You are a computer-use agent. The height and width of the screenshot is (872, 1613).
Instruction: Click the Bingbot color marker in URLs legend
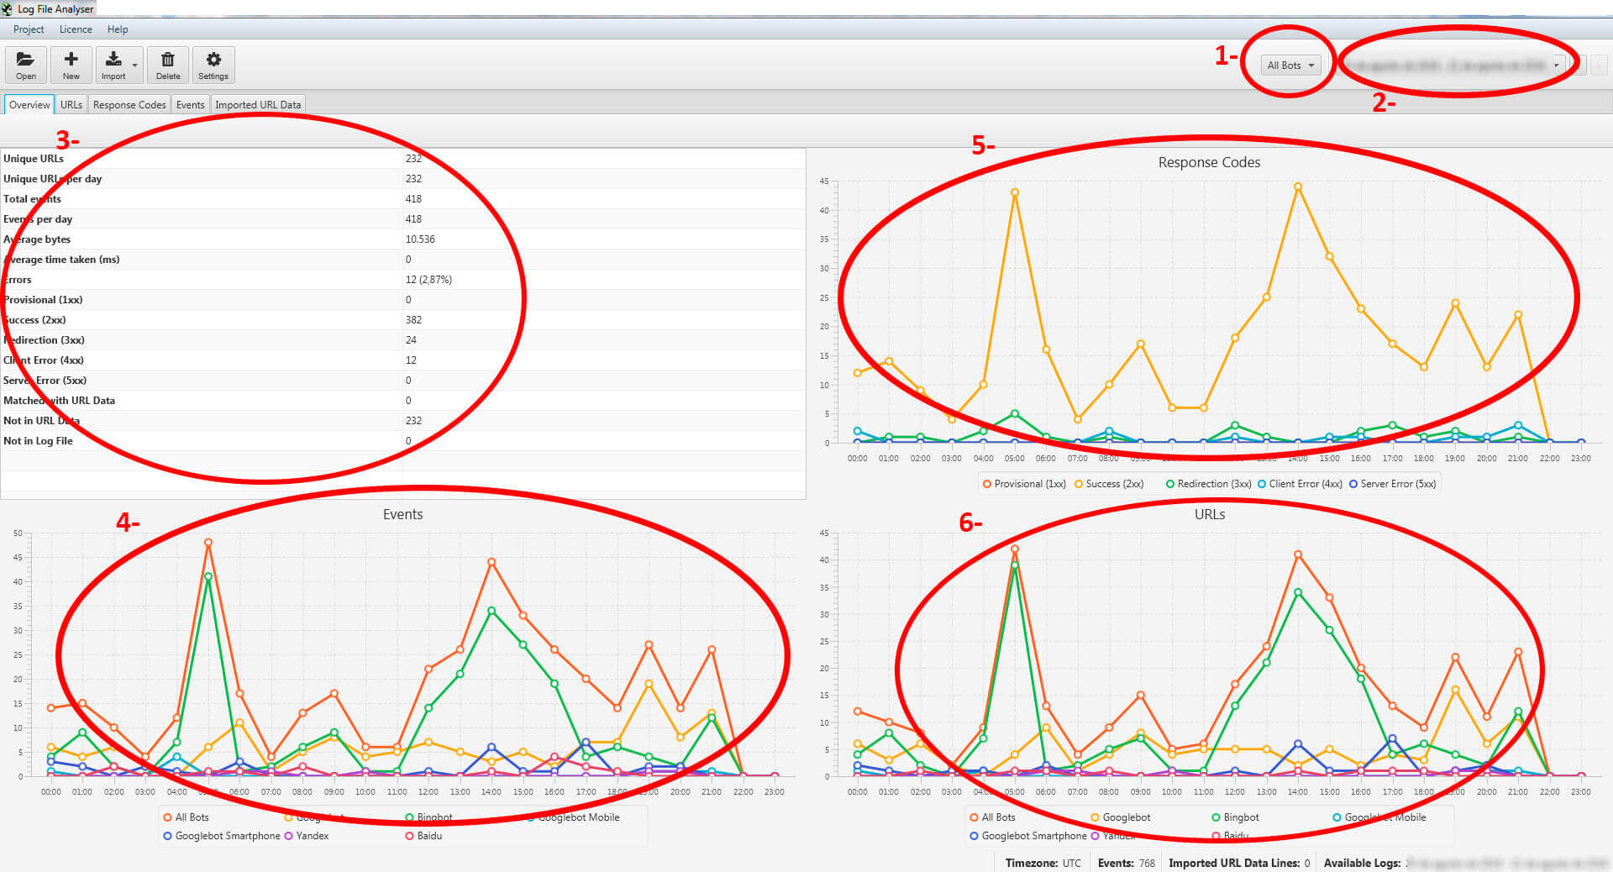click(1216, 817)
